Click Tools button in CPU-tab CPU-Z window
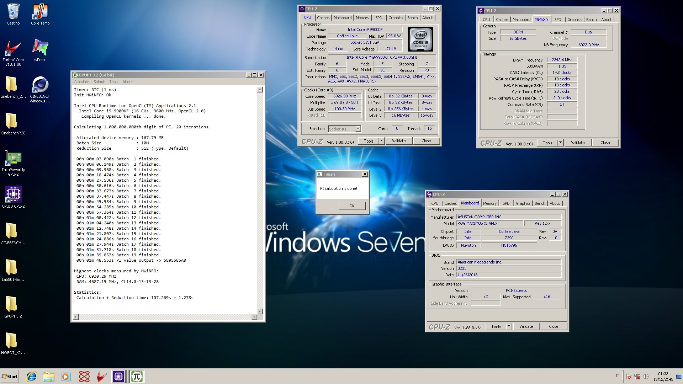 [x=369, y=141]
